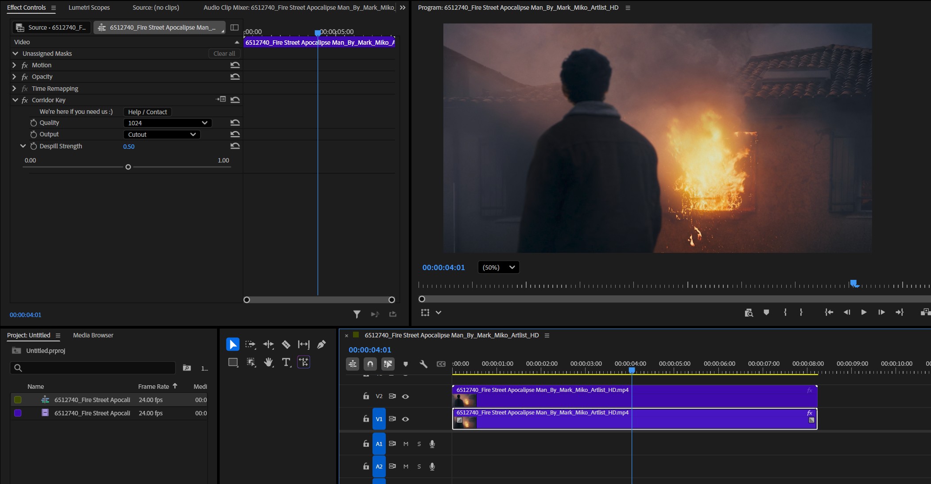The image size is (931, 484).
Task: Open the Quality 1024 dropdown
Action: (167, 123)
